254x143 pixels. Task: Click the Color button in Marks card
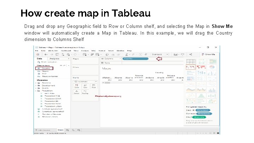[x=77, y=86]
